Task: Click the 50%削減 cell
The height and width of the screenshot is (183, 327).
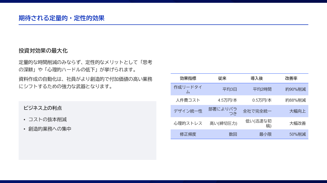Action: click(x=296, y=134)
